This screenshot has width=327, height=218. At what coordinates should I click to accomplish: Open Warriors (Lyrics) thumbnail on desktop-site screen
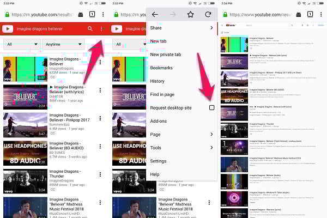pyautogui.click(x=234, y=213)
